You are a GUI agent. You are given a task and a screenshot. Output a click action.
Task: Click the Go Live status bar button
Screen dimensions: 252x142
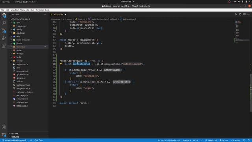tap(224, 140)
